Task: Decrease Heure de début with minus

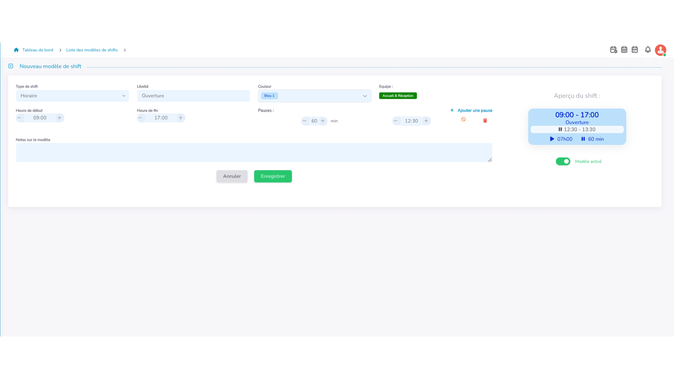Action: 20,118
